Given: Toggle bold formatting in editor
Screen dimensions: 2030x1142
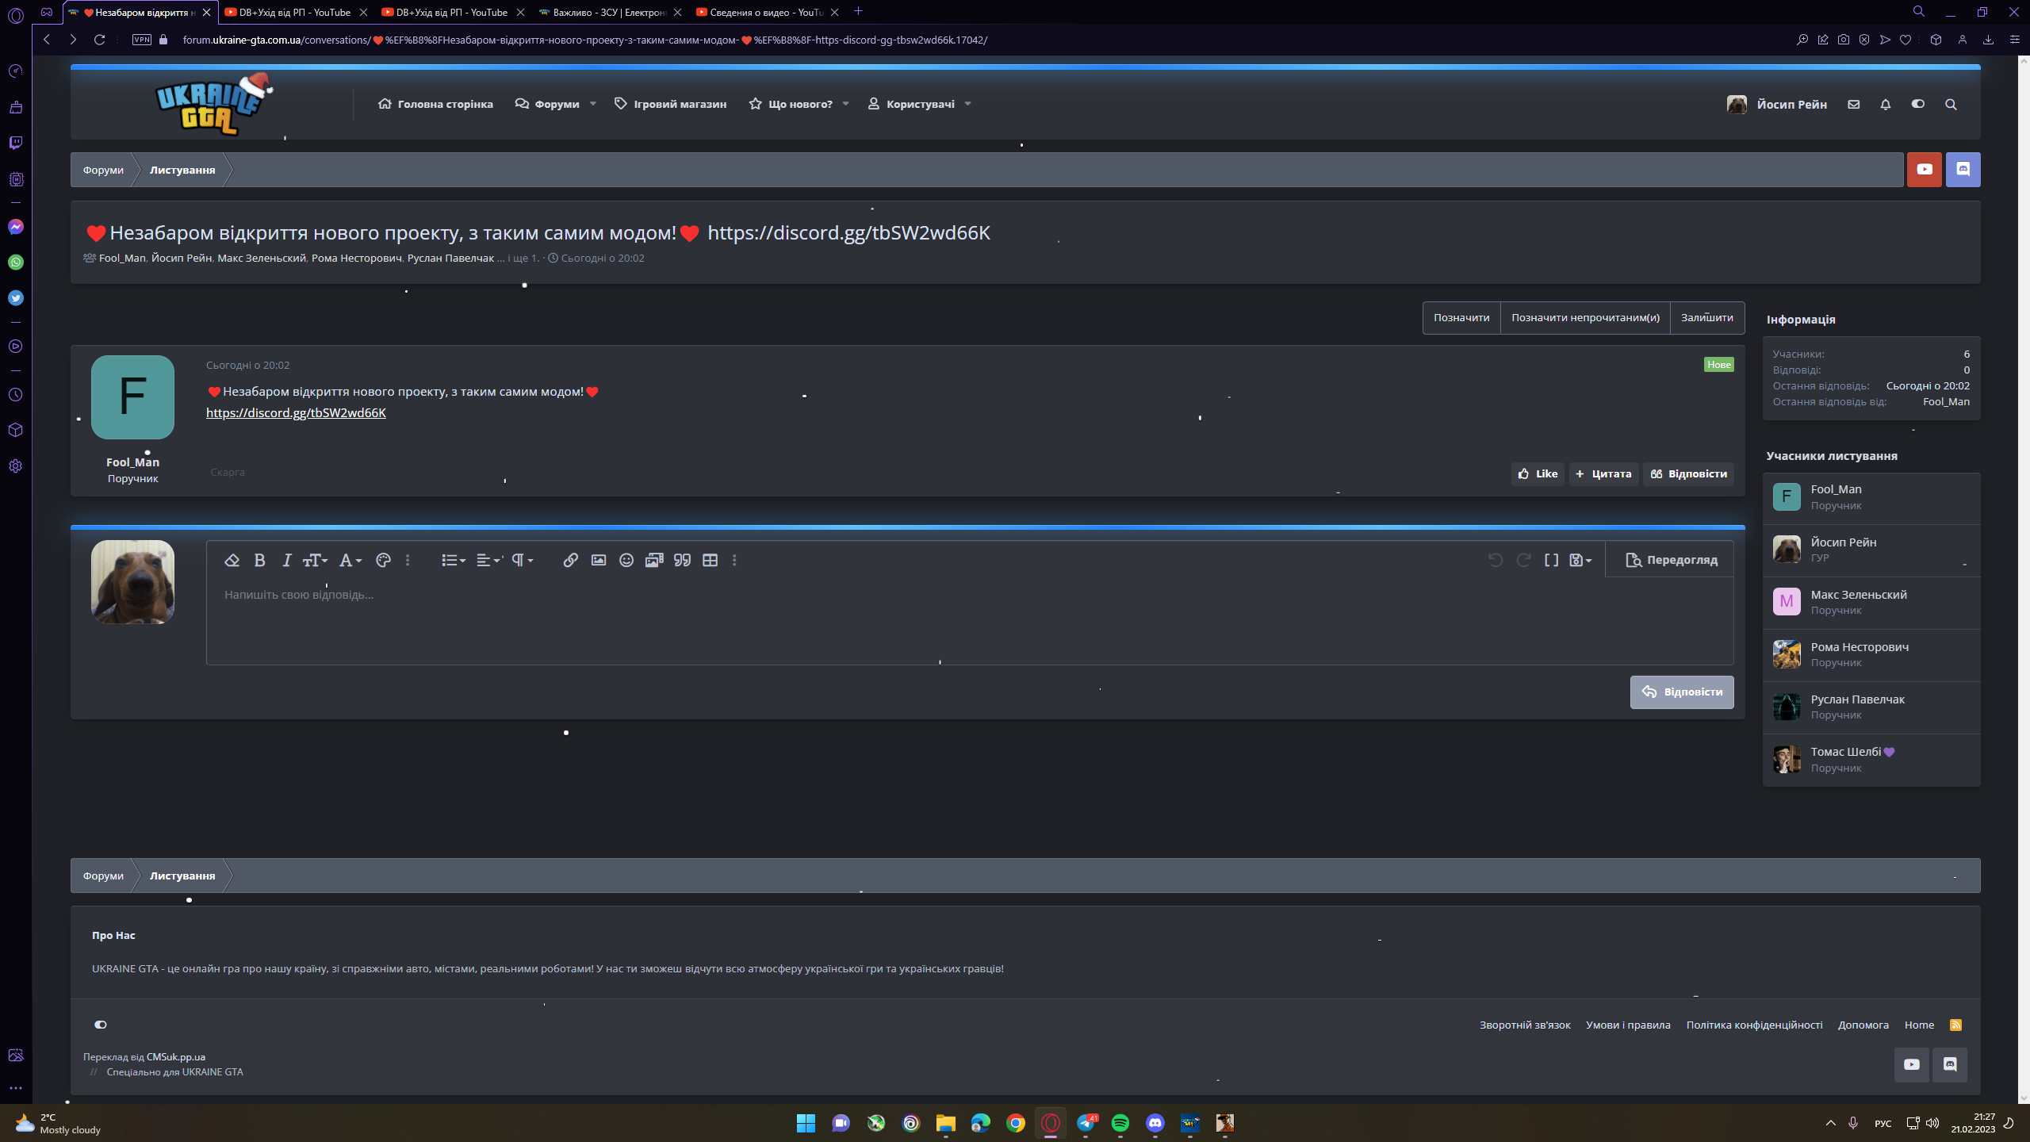Looking at the screenshot, I should tap(259, 560).
